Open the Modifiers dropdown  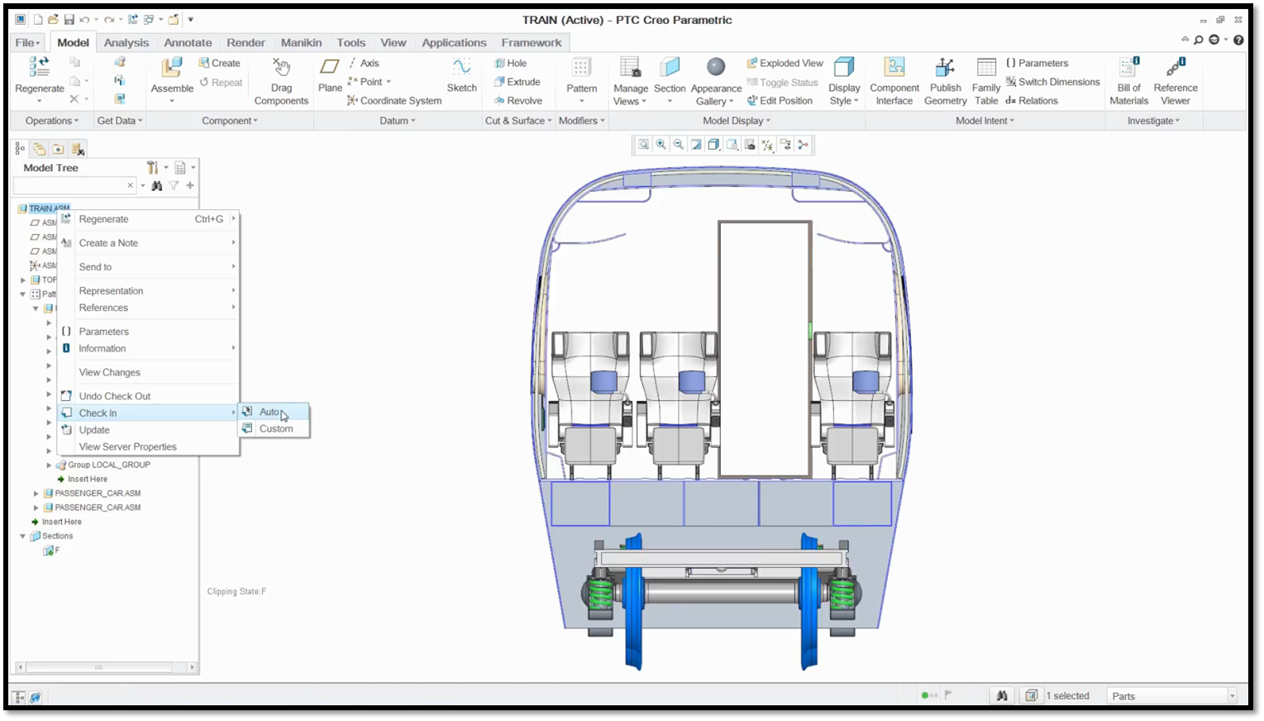pos(582,121)
